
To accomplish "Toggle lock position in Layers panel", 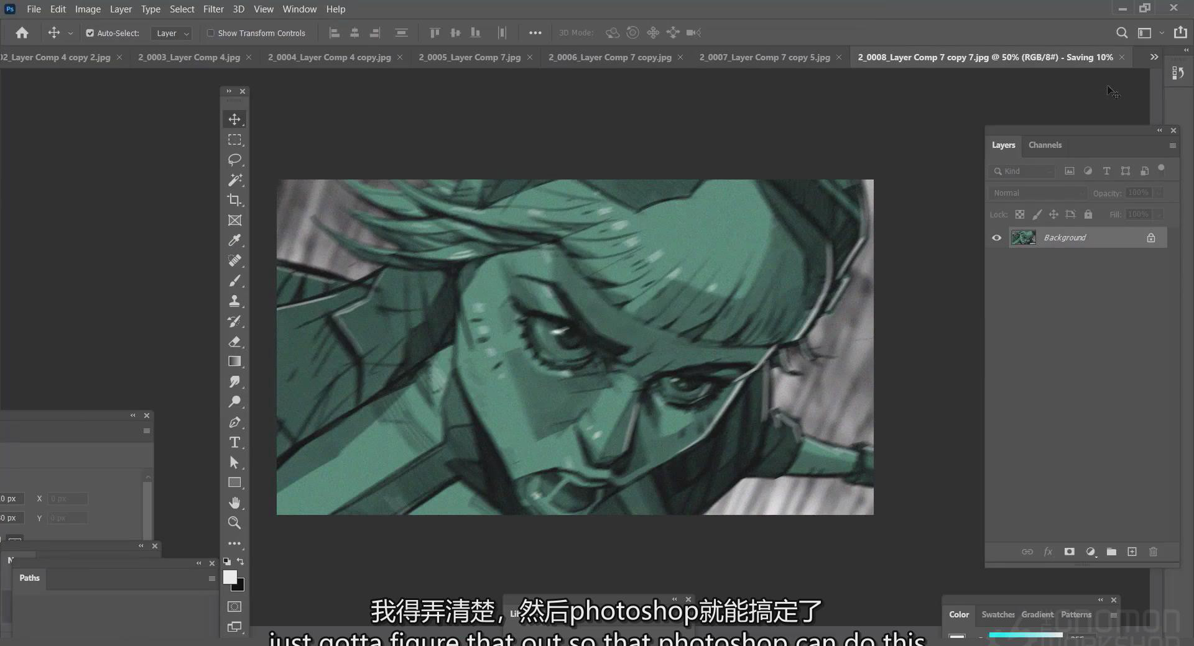I will tap(1053, 214).
